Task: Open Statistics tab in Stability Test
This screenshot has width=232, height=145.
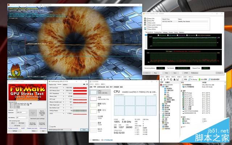Action: pyautogui.click(x=182, y=32)
